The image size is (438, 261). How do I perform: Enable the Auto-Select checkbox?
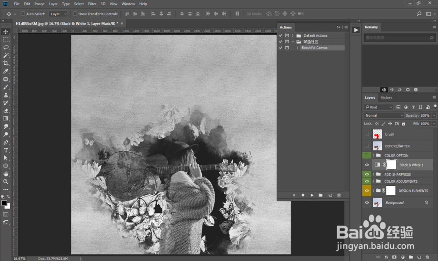pos(23,14)
